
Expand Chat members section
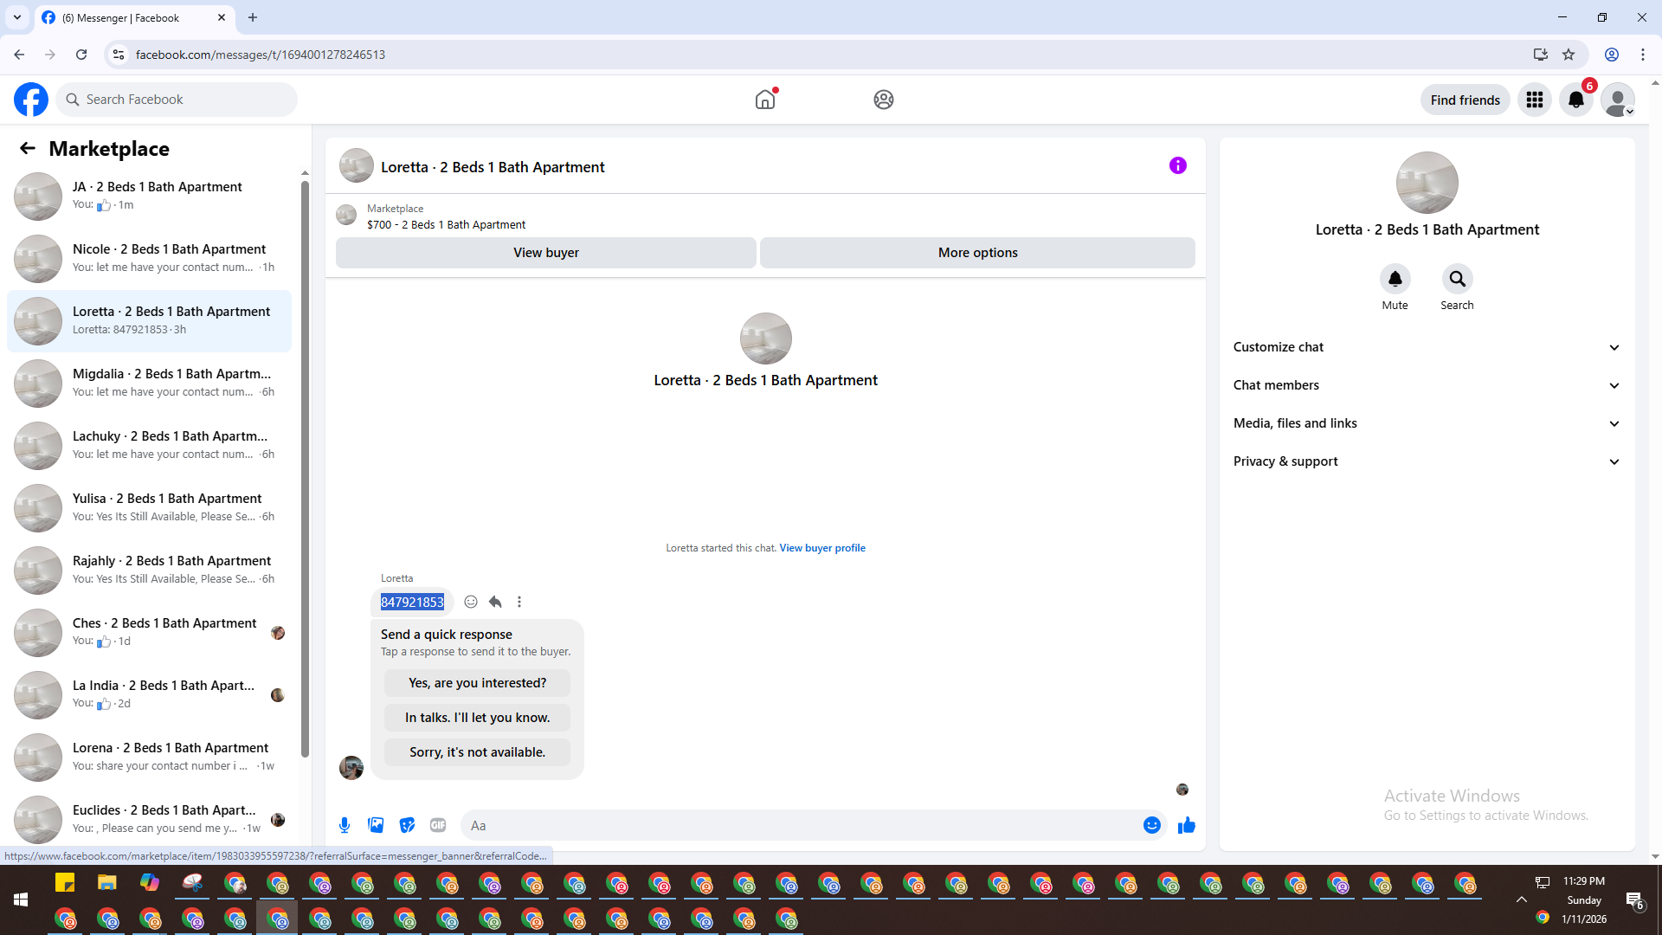pyautogui.click(x=1427, y=385)
